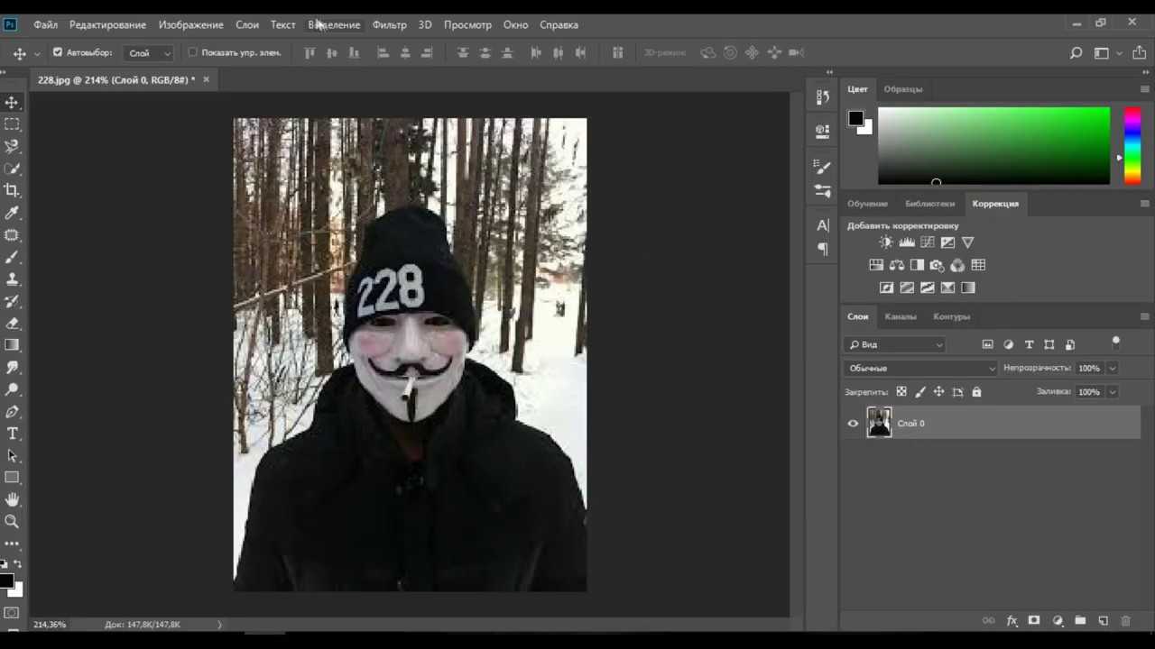Open the Auto-select Слой dropdown
1155x649 pixels.
(149, 53)
